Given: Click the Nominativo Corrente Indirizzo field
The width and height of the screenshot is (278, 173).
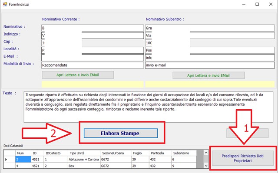Looking at the screenshot, I should (93, 36).
